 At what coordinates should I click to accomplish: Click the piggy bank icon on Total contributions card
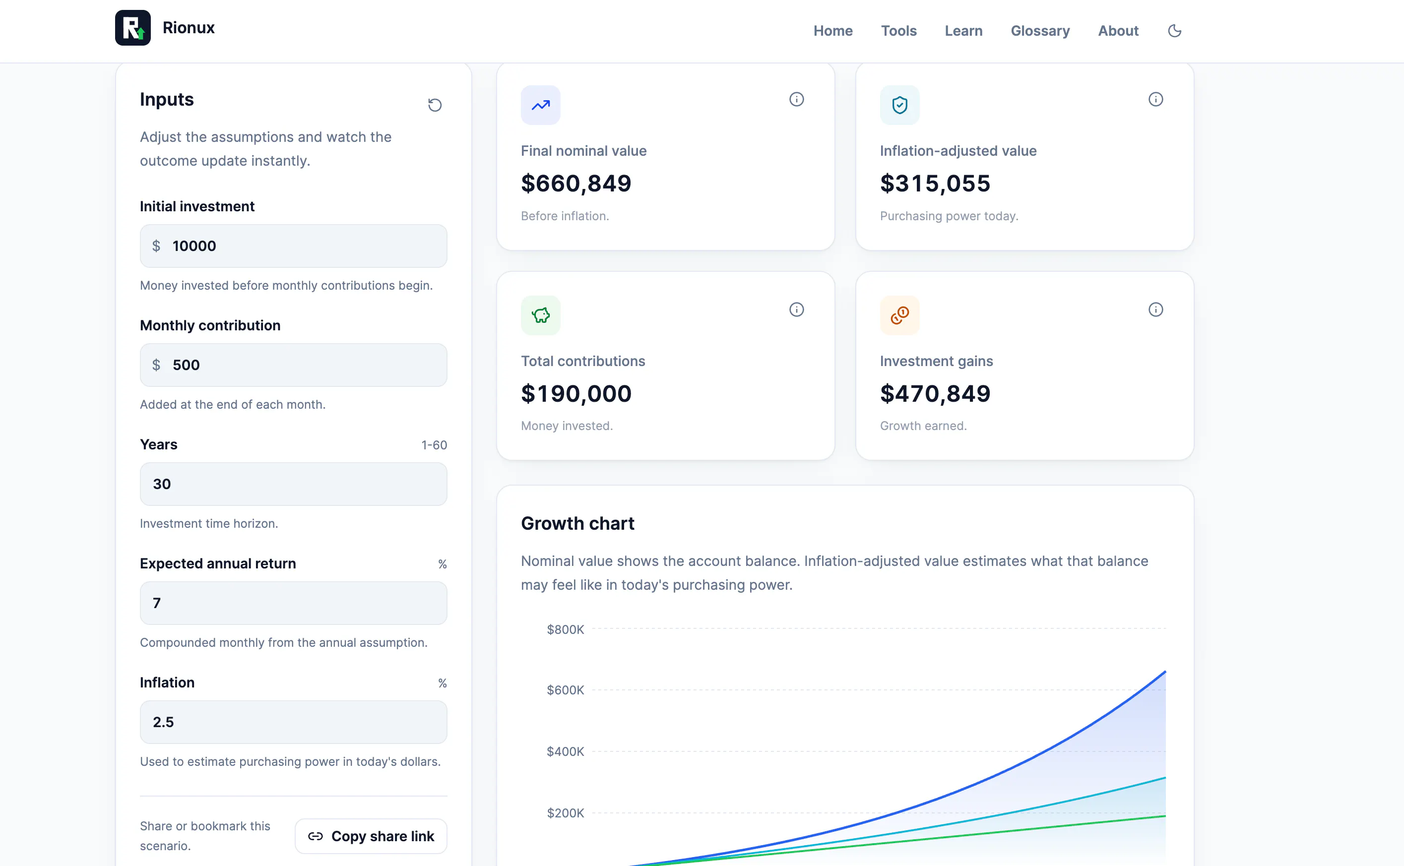(540, 315)
